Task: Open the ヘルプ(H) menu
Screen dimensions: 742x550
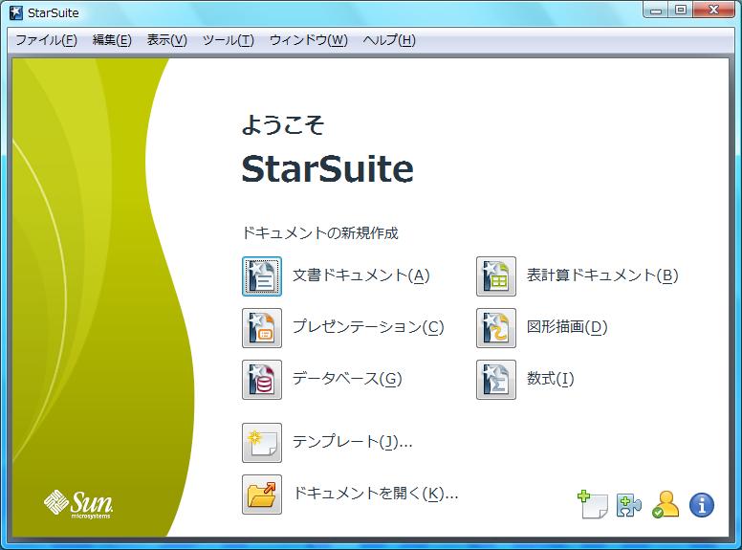Action: 389,40
